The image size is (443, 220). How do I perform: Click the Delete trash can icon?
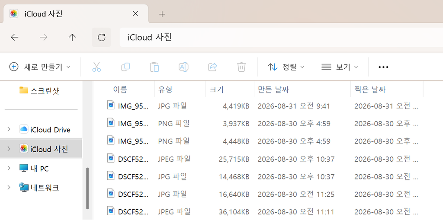[241, 67]
